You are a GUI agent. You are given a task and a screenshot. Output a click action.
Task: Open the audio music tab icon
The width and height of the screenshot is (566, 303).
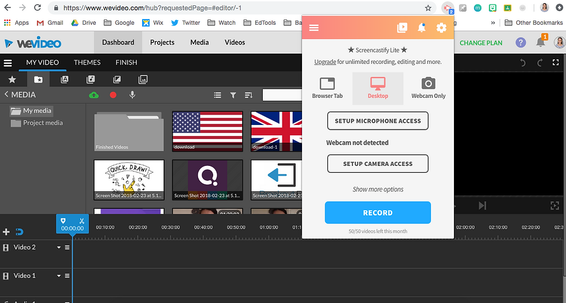coord(91,79)
